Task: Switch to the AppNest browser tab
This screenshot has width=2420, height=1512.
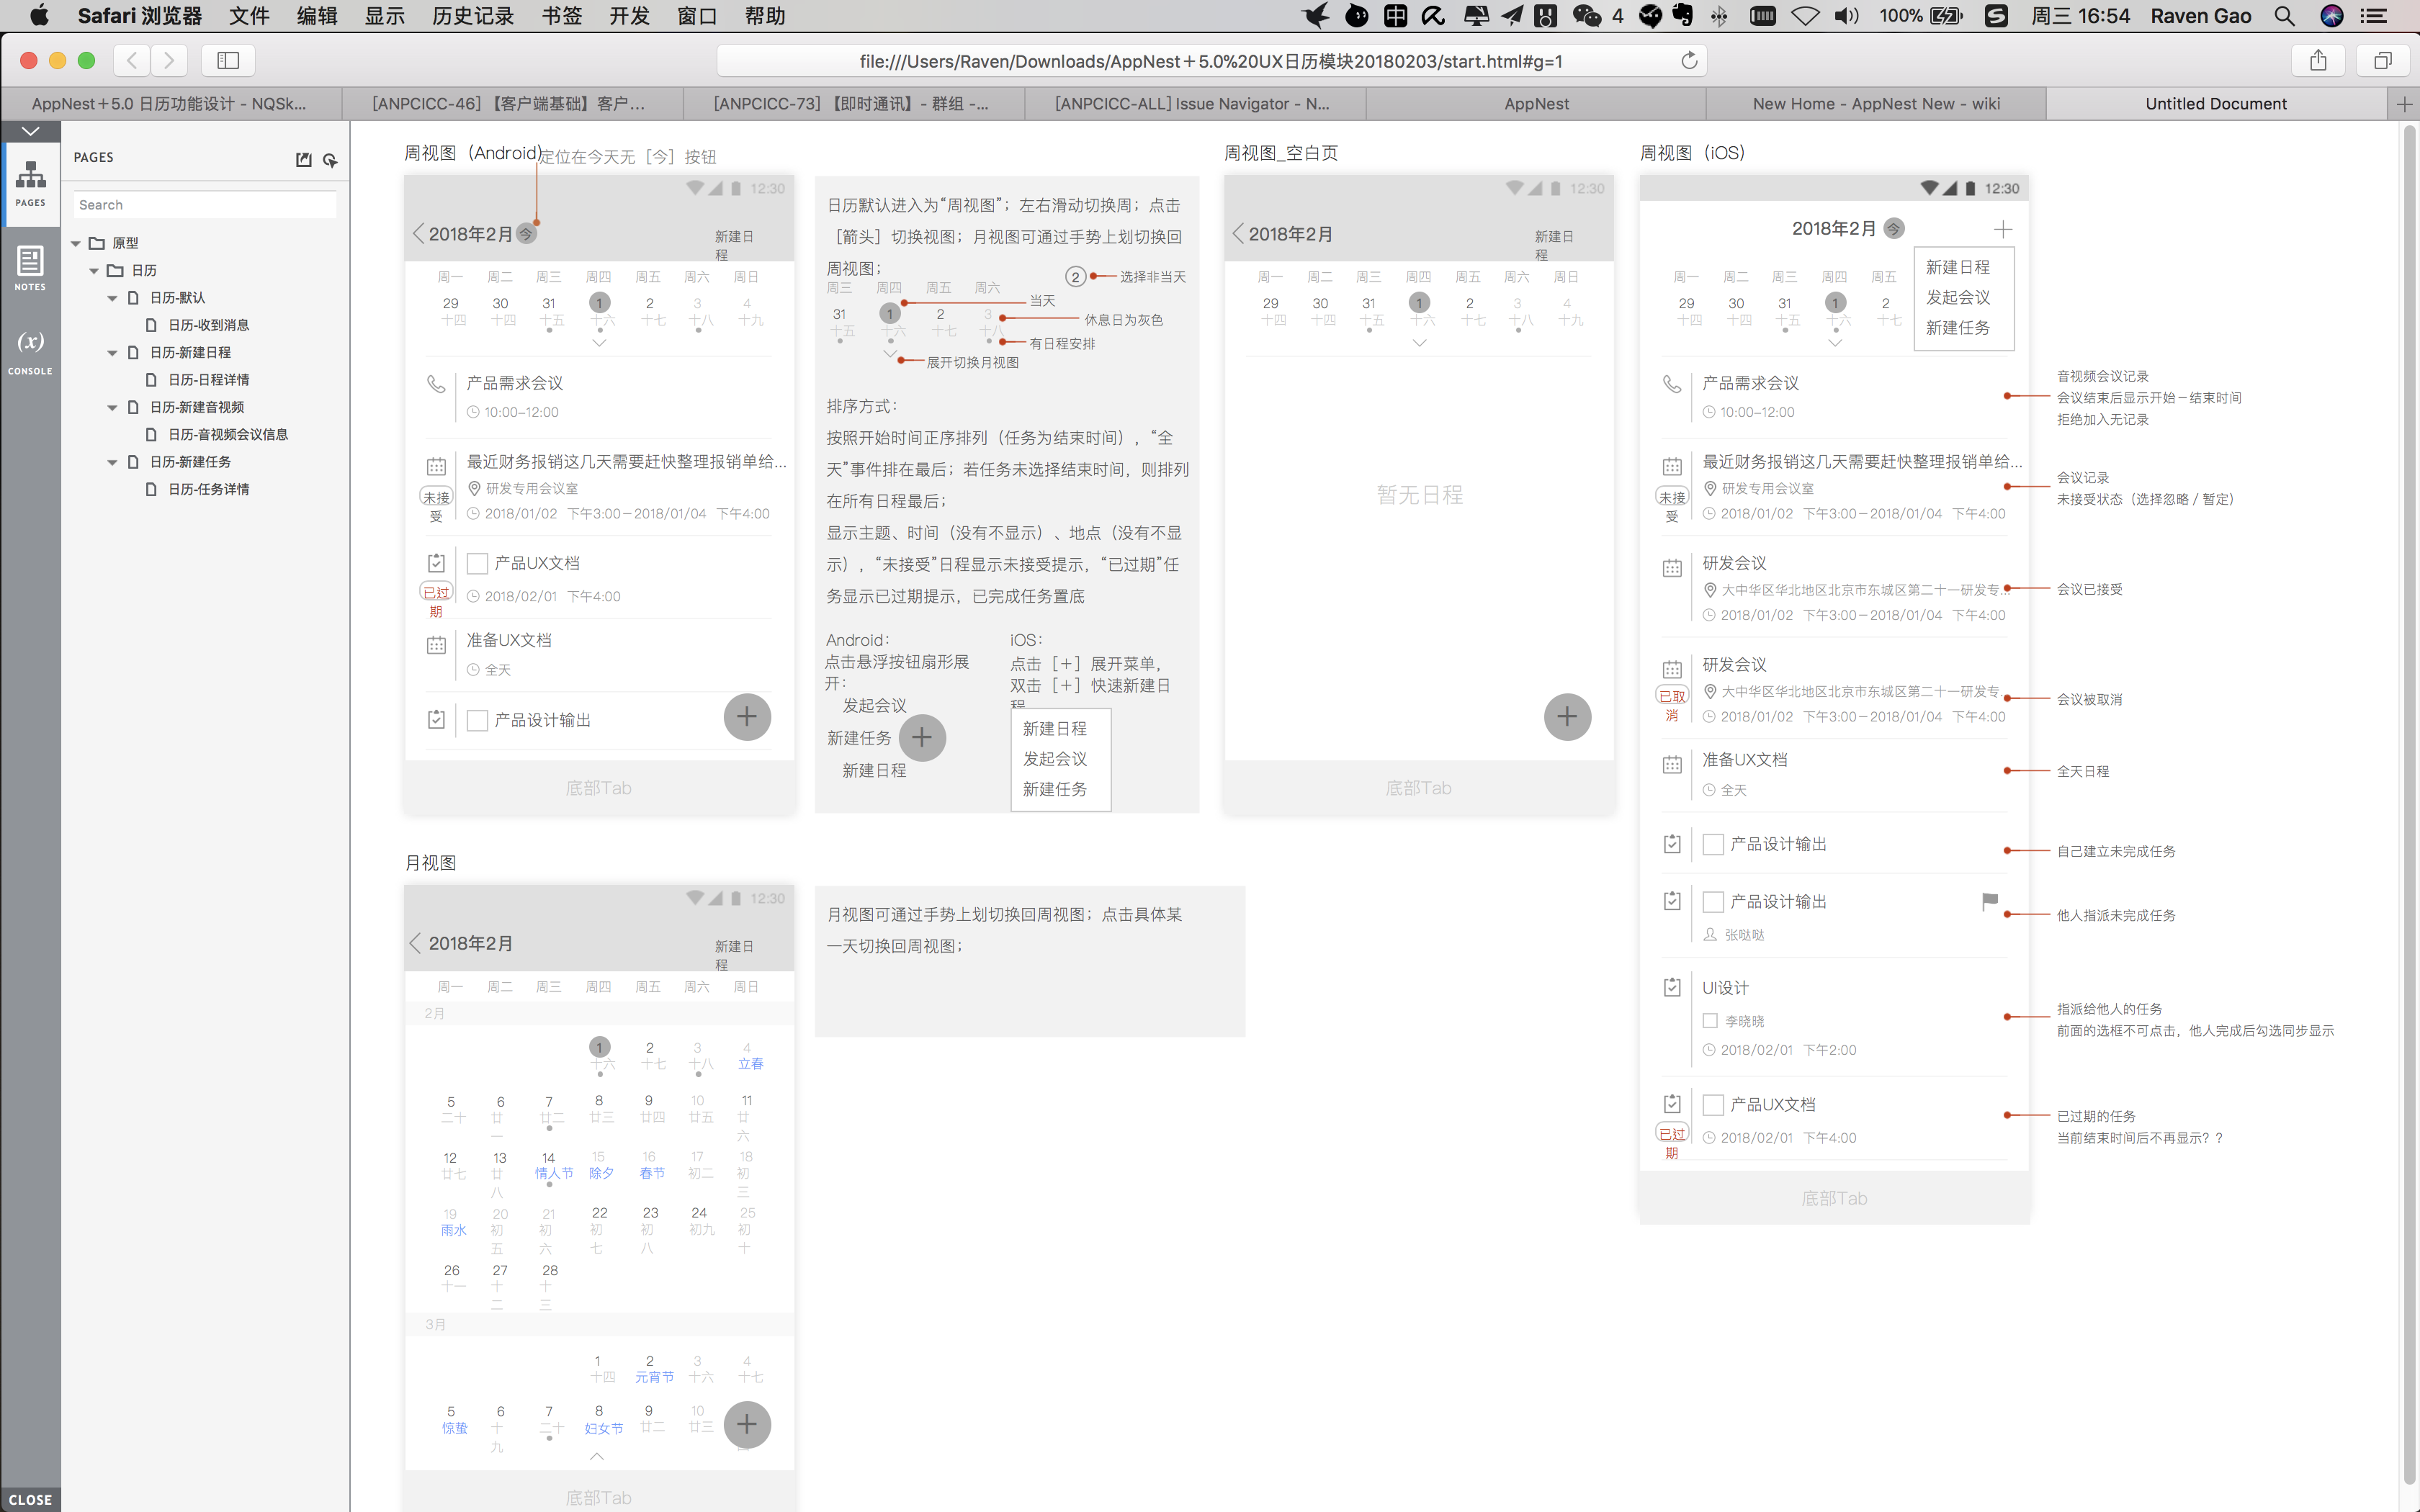Action: [1536, 104]
